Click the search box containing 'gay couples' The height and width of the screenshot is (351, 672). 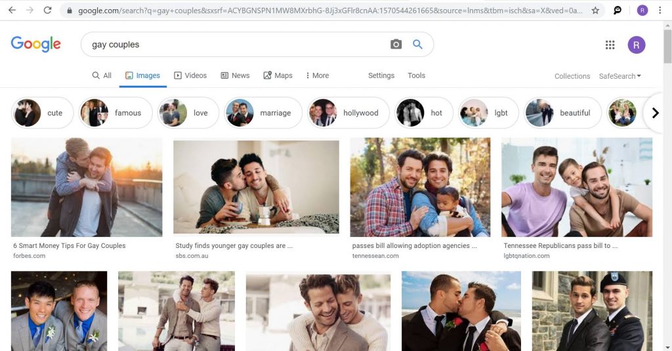point(236,45)
